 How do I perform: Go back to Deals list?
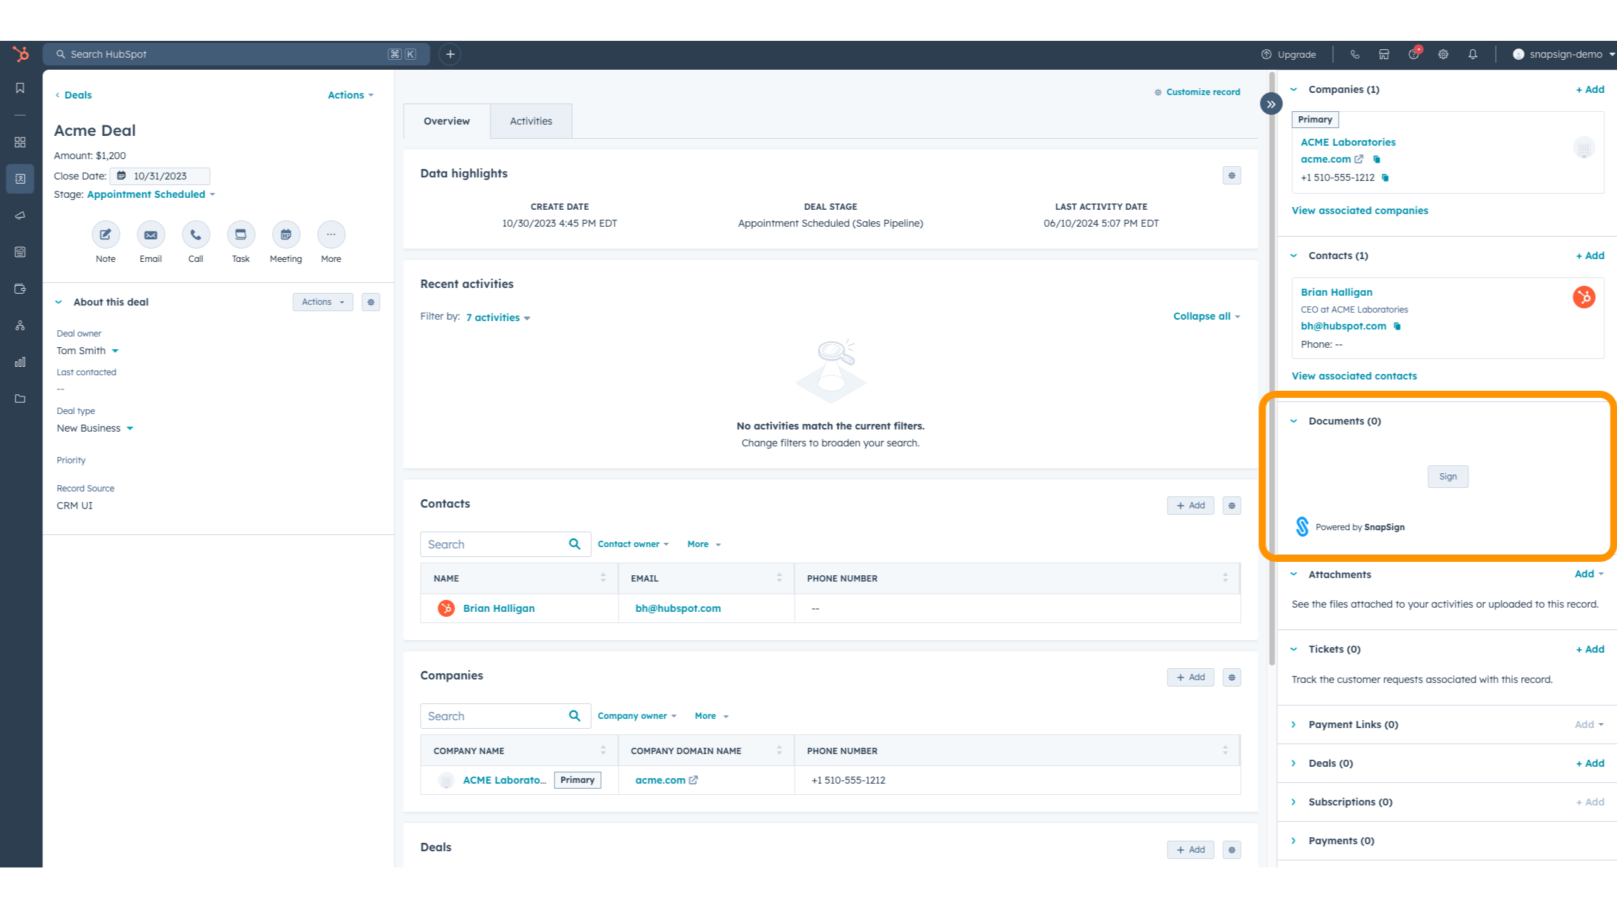pos(73,95)
